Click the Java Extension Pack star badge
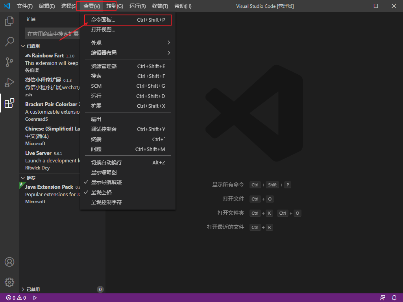 click(x=21, y=184)
